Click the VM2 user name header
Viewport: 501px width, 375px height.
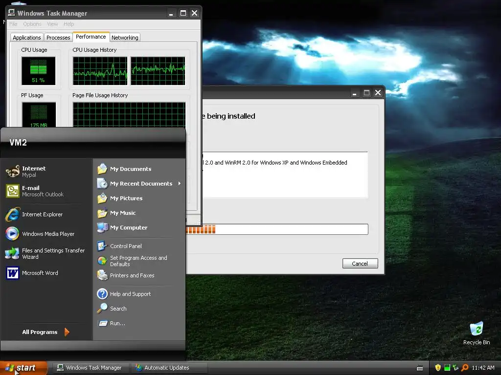coord(18,143)
